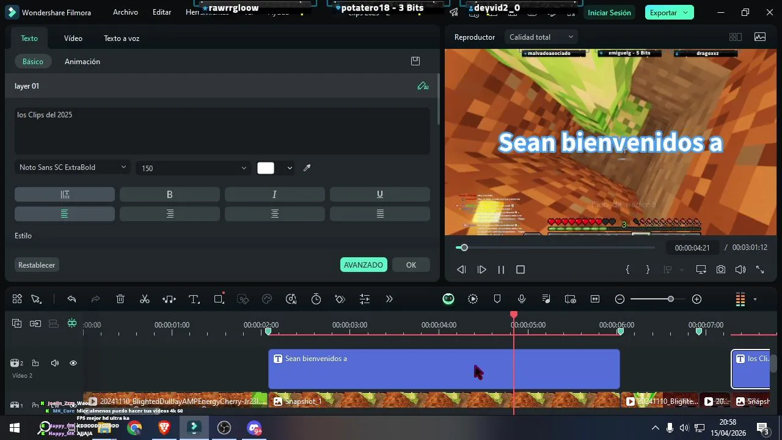The width and height of the screenshot is (782, 440).
Task: Select the Texto tab
Action: pos(29,38)
